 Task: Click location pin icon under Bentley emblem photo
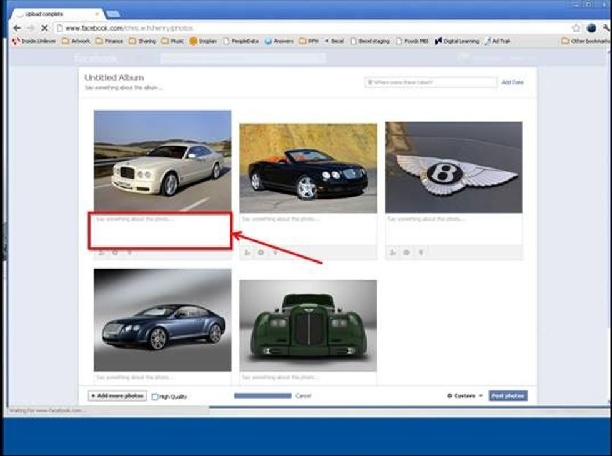click(x=421, y=252)
